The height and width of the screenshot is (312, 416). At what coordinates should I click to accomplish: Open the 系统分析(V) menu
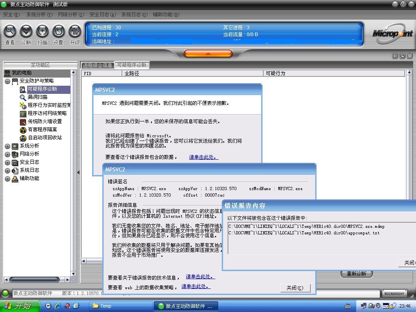39,15
